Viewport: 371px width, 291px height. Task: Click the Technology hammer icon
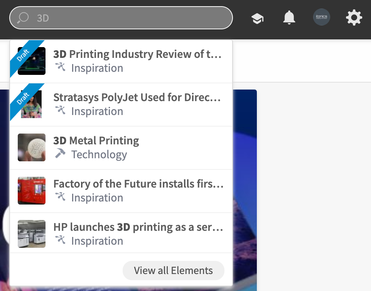(60, 154)
